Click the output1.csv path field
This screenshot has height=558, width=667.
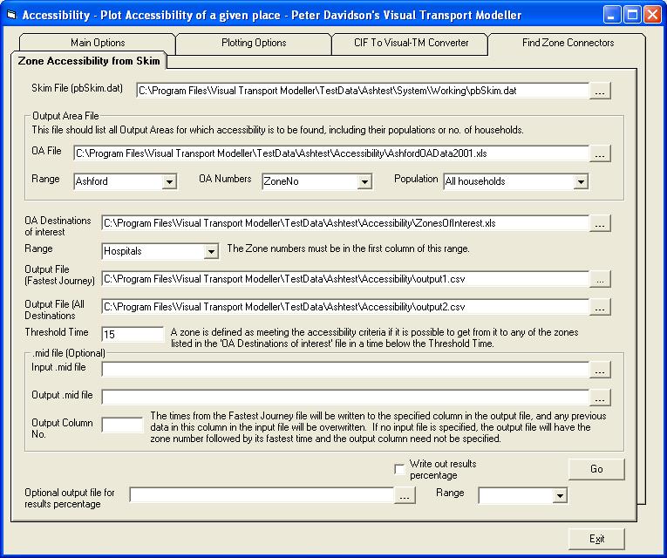click(x=345, y=279)
